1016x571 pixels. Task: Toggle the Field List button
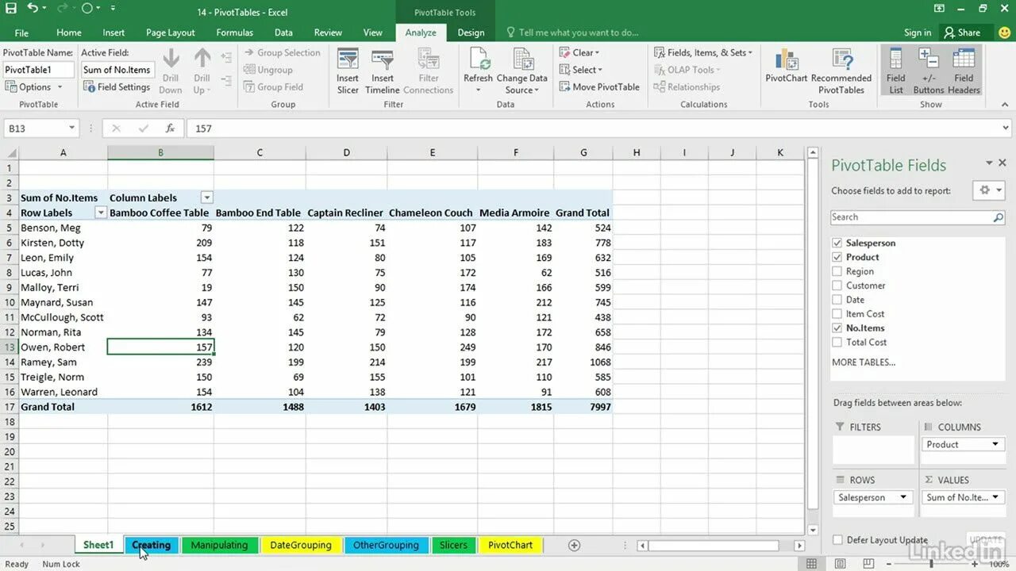(895, 71)
